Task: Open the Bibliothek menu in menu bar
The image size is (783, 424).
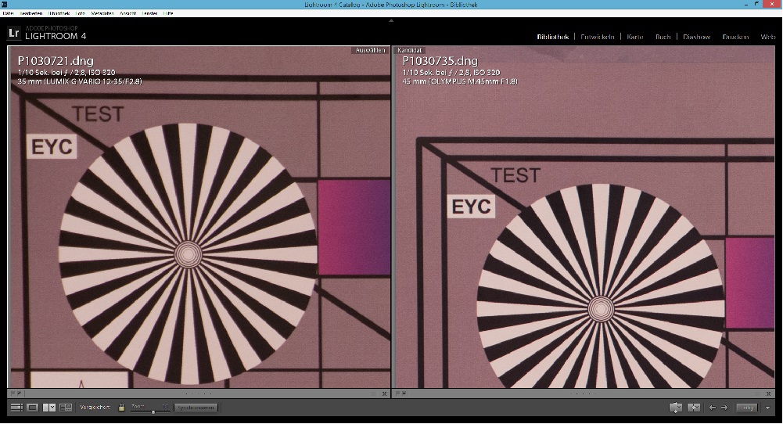Action: pos(59,13)
